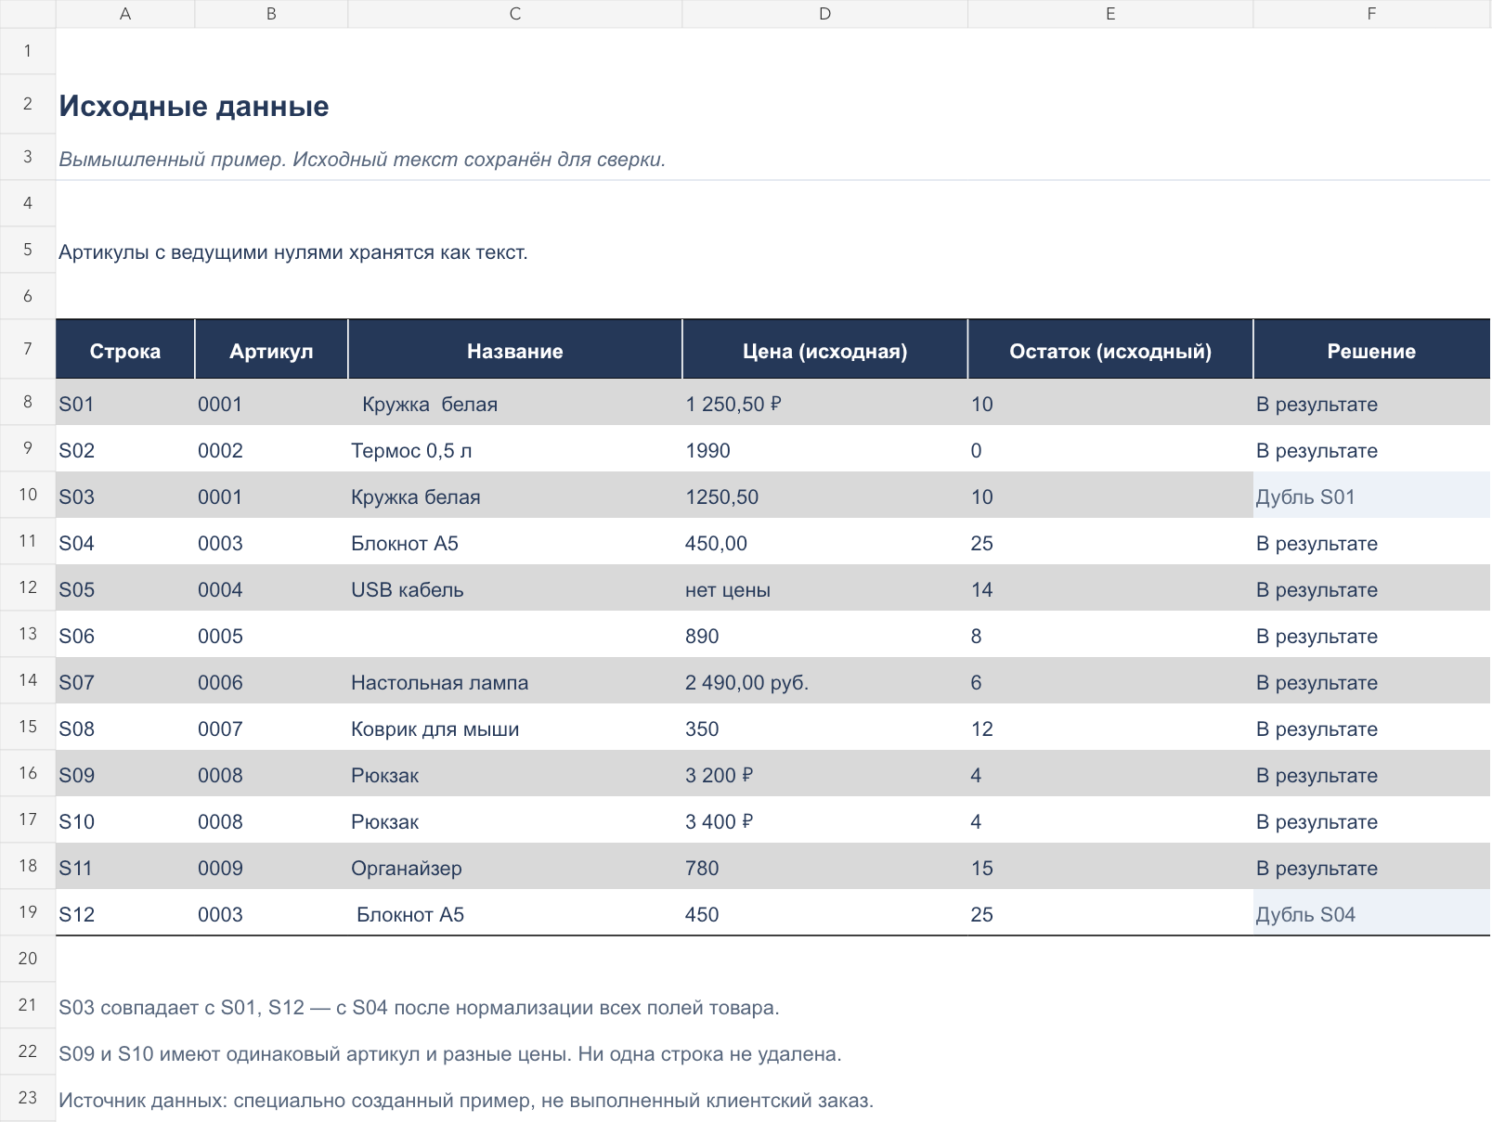Click price cell '3 400 ₽'
1492x1122 pixels.
pyautogui.click(x=825, y=821)
